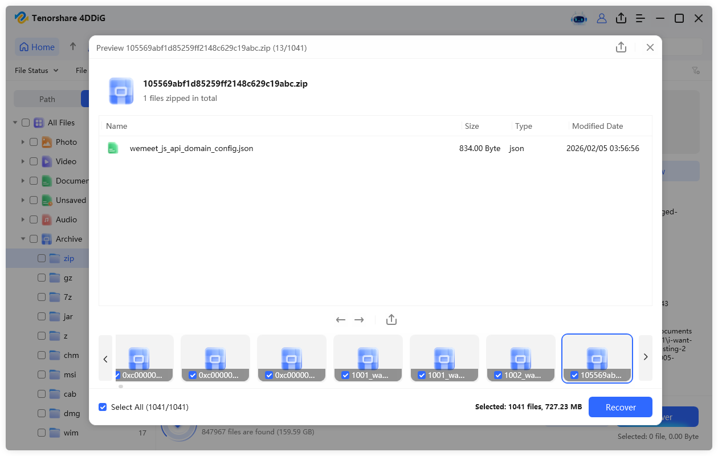Image resolution: width=718 pixels, height=456 pixels.
Task: Select the wim folder in the tree
Action: tap(71, 433)
